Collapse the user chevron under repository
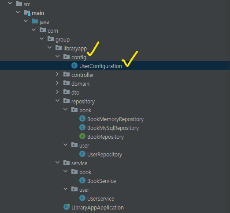230x213 pixels. [66, 145]
